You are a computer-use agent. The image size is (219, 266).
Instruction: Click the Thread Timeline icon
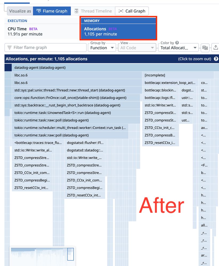pyautogui.click(x=76, y=11)
